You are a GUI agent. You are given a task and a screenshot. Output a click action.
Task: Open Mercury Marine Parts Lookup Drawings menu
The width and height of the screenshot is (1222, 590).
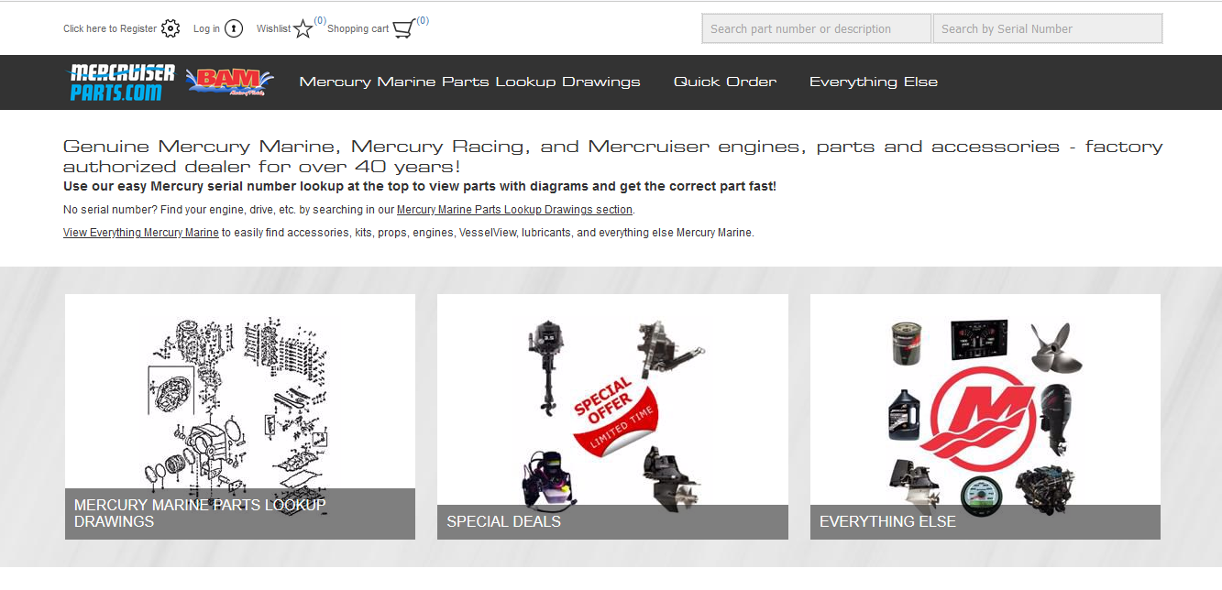click(469, 82)
